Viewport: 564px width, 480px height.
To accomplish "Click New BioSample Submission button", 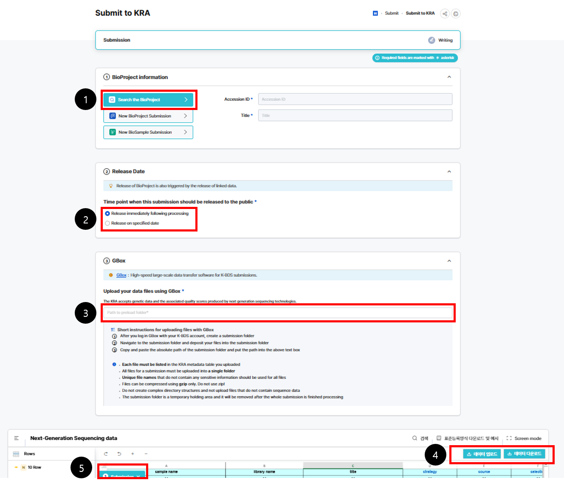I will point(148,132).
